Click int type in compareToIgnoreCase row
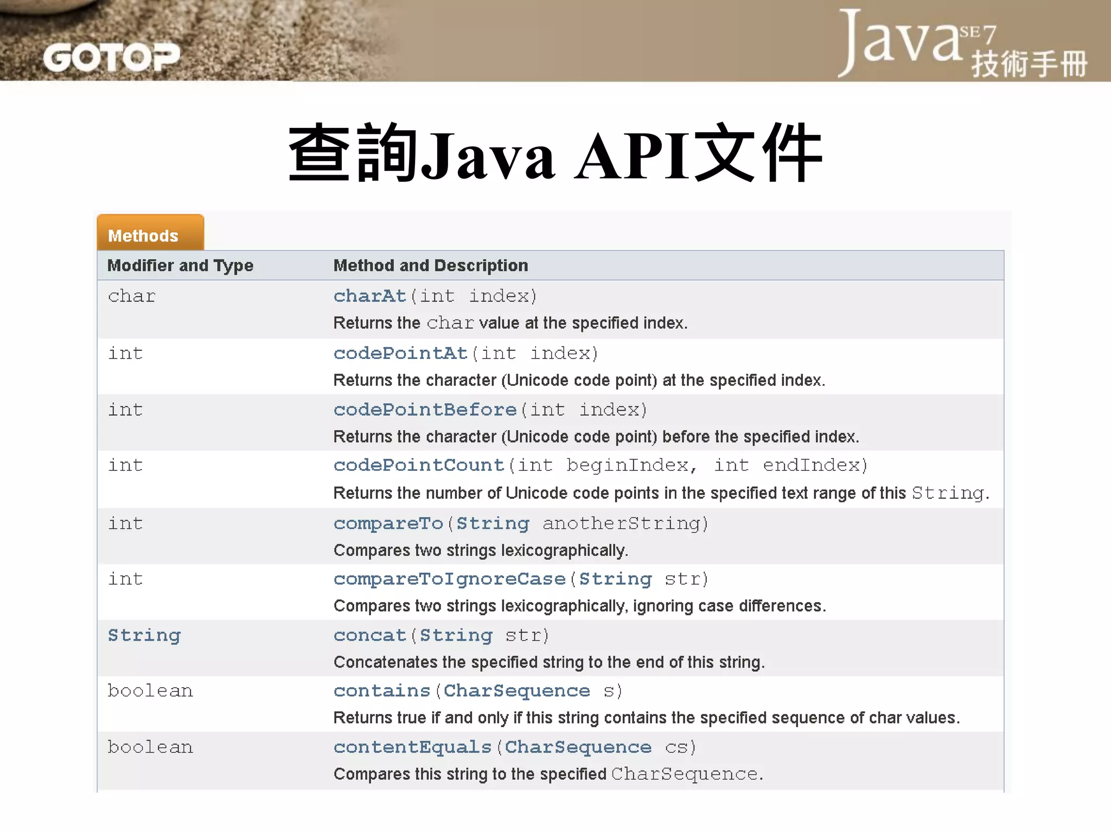Image resolution: width=1111 pixels, height=833 pixels. [125, 579]
